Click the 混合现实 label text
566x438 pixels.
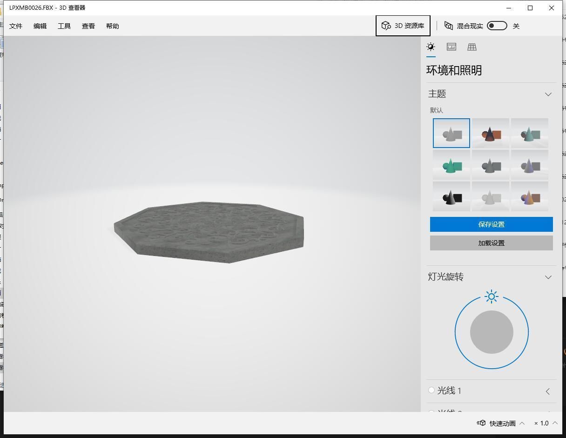(470, 26)
